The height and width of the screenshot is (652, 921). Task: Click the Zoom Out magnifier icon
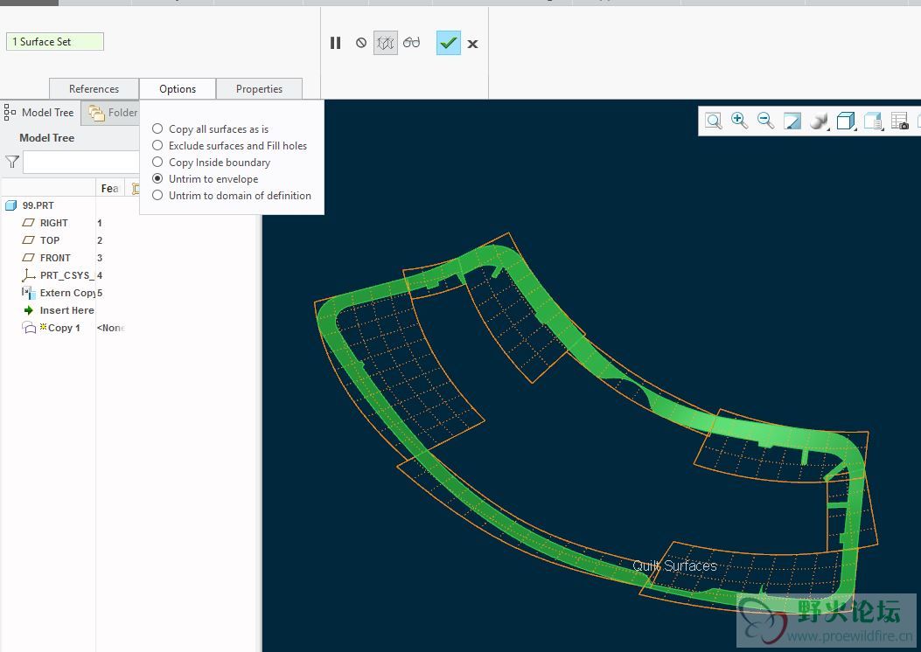click(765, 121)
